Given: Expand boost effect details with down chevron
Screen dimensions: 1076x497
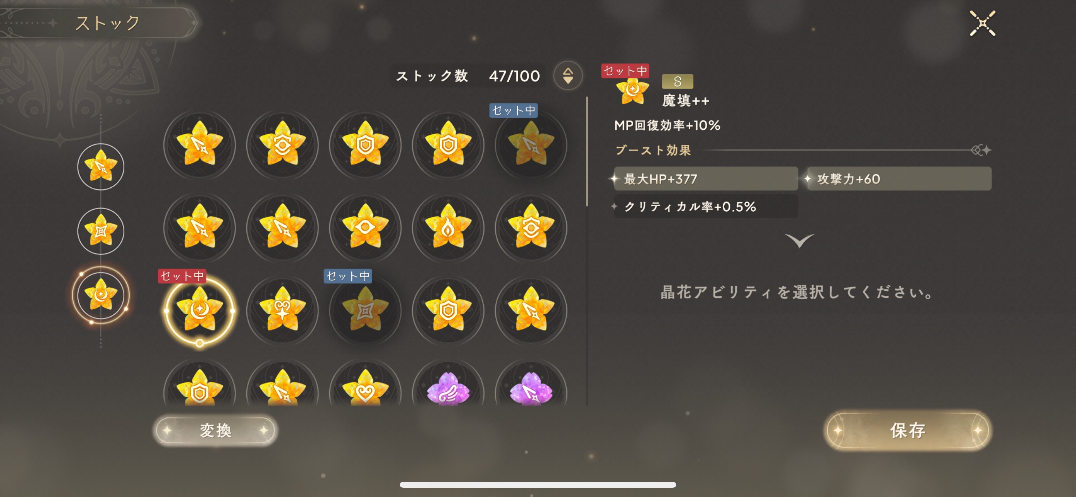Looking at the screenshot, I should (x=799, y=241).
